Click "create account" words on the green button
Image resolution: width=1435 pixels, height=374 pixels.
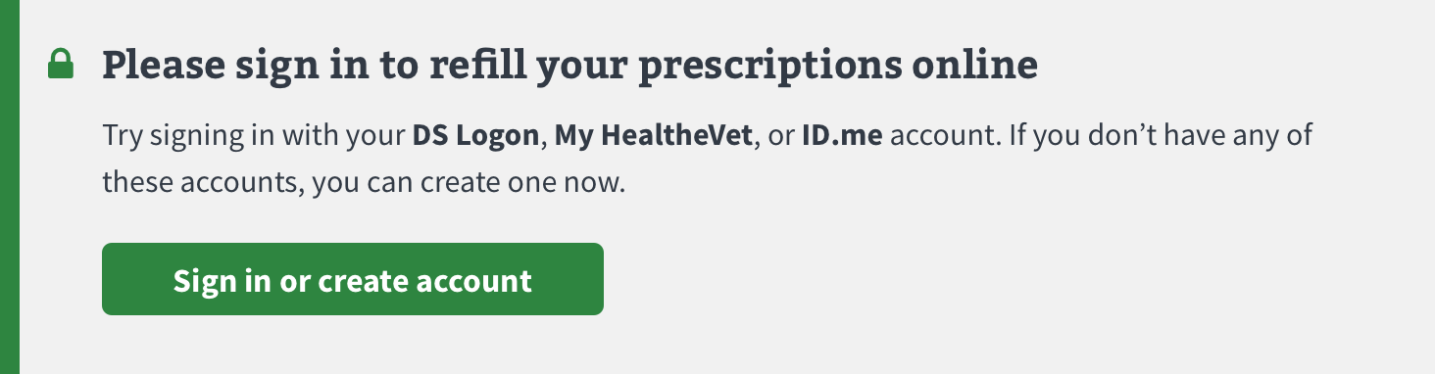pos(425,280)
